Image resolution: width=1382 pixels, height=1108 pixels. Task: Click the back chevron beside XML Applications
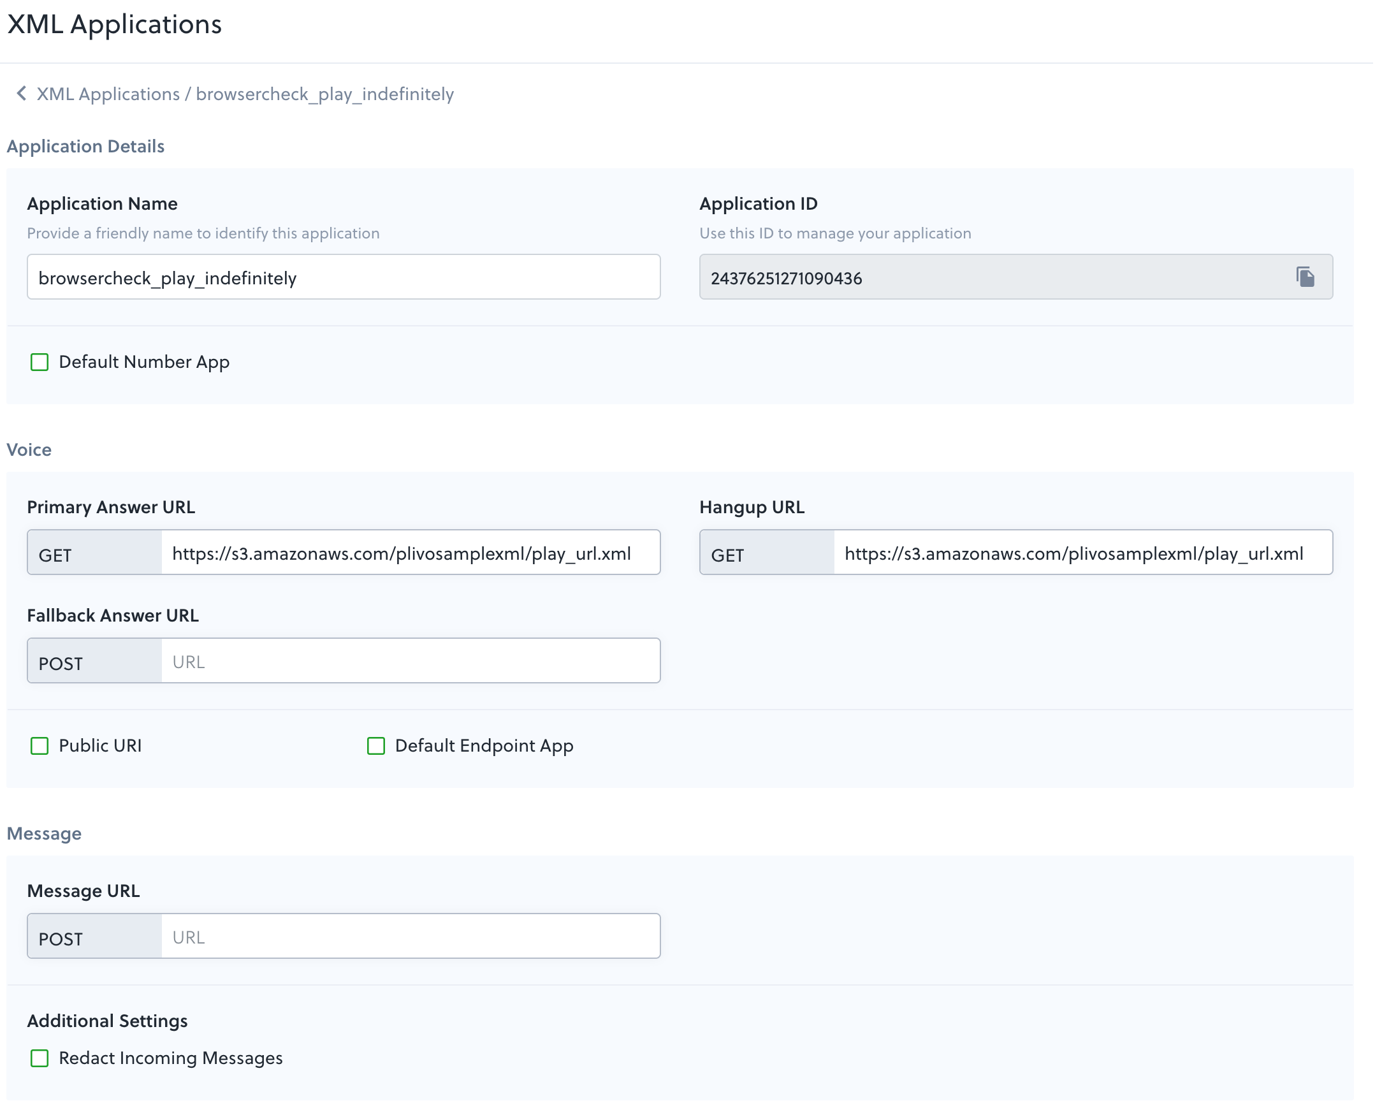pyautogui.click(x=21, y=94)
